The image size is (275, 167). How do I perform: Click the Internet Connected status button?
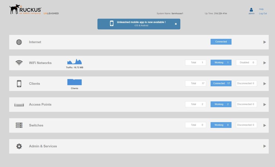pyautogui.click(x=221, y=42)
